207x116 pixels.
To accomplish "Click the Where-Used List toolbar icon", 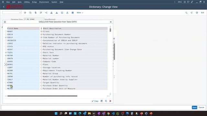I will 46,13.
